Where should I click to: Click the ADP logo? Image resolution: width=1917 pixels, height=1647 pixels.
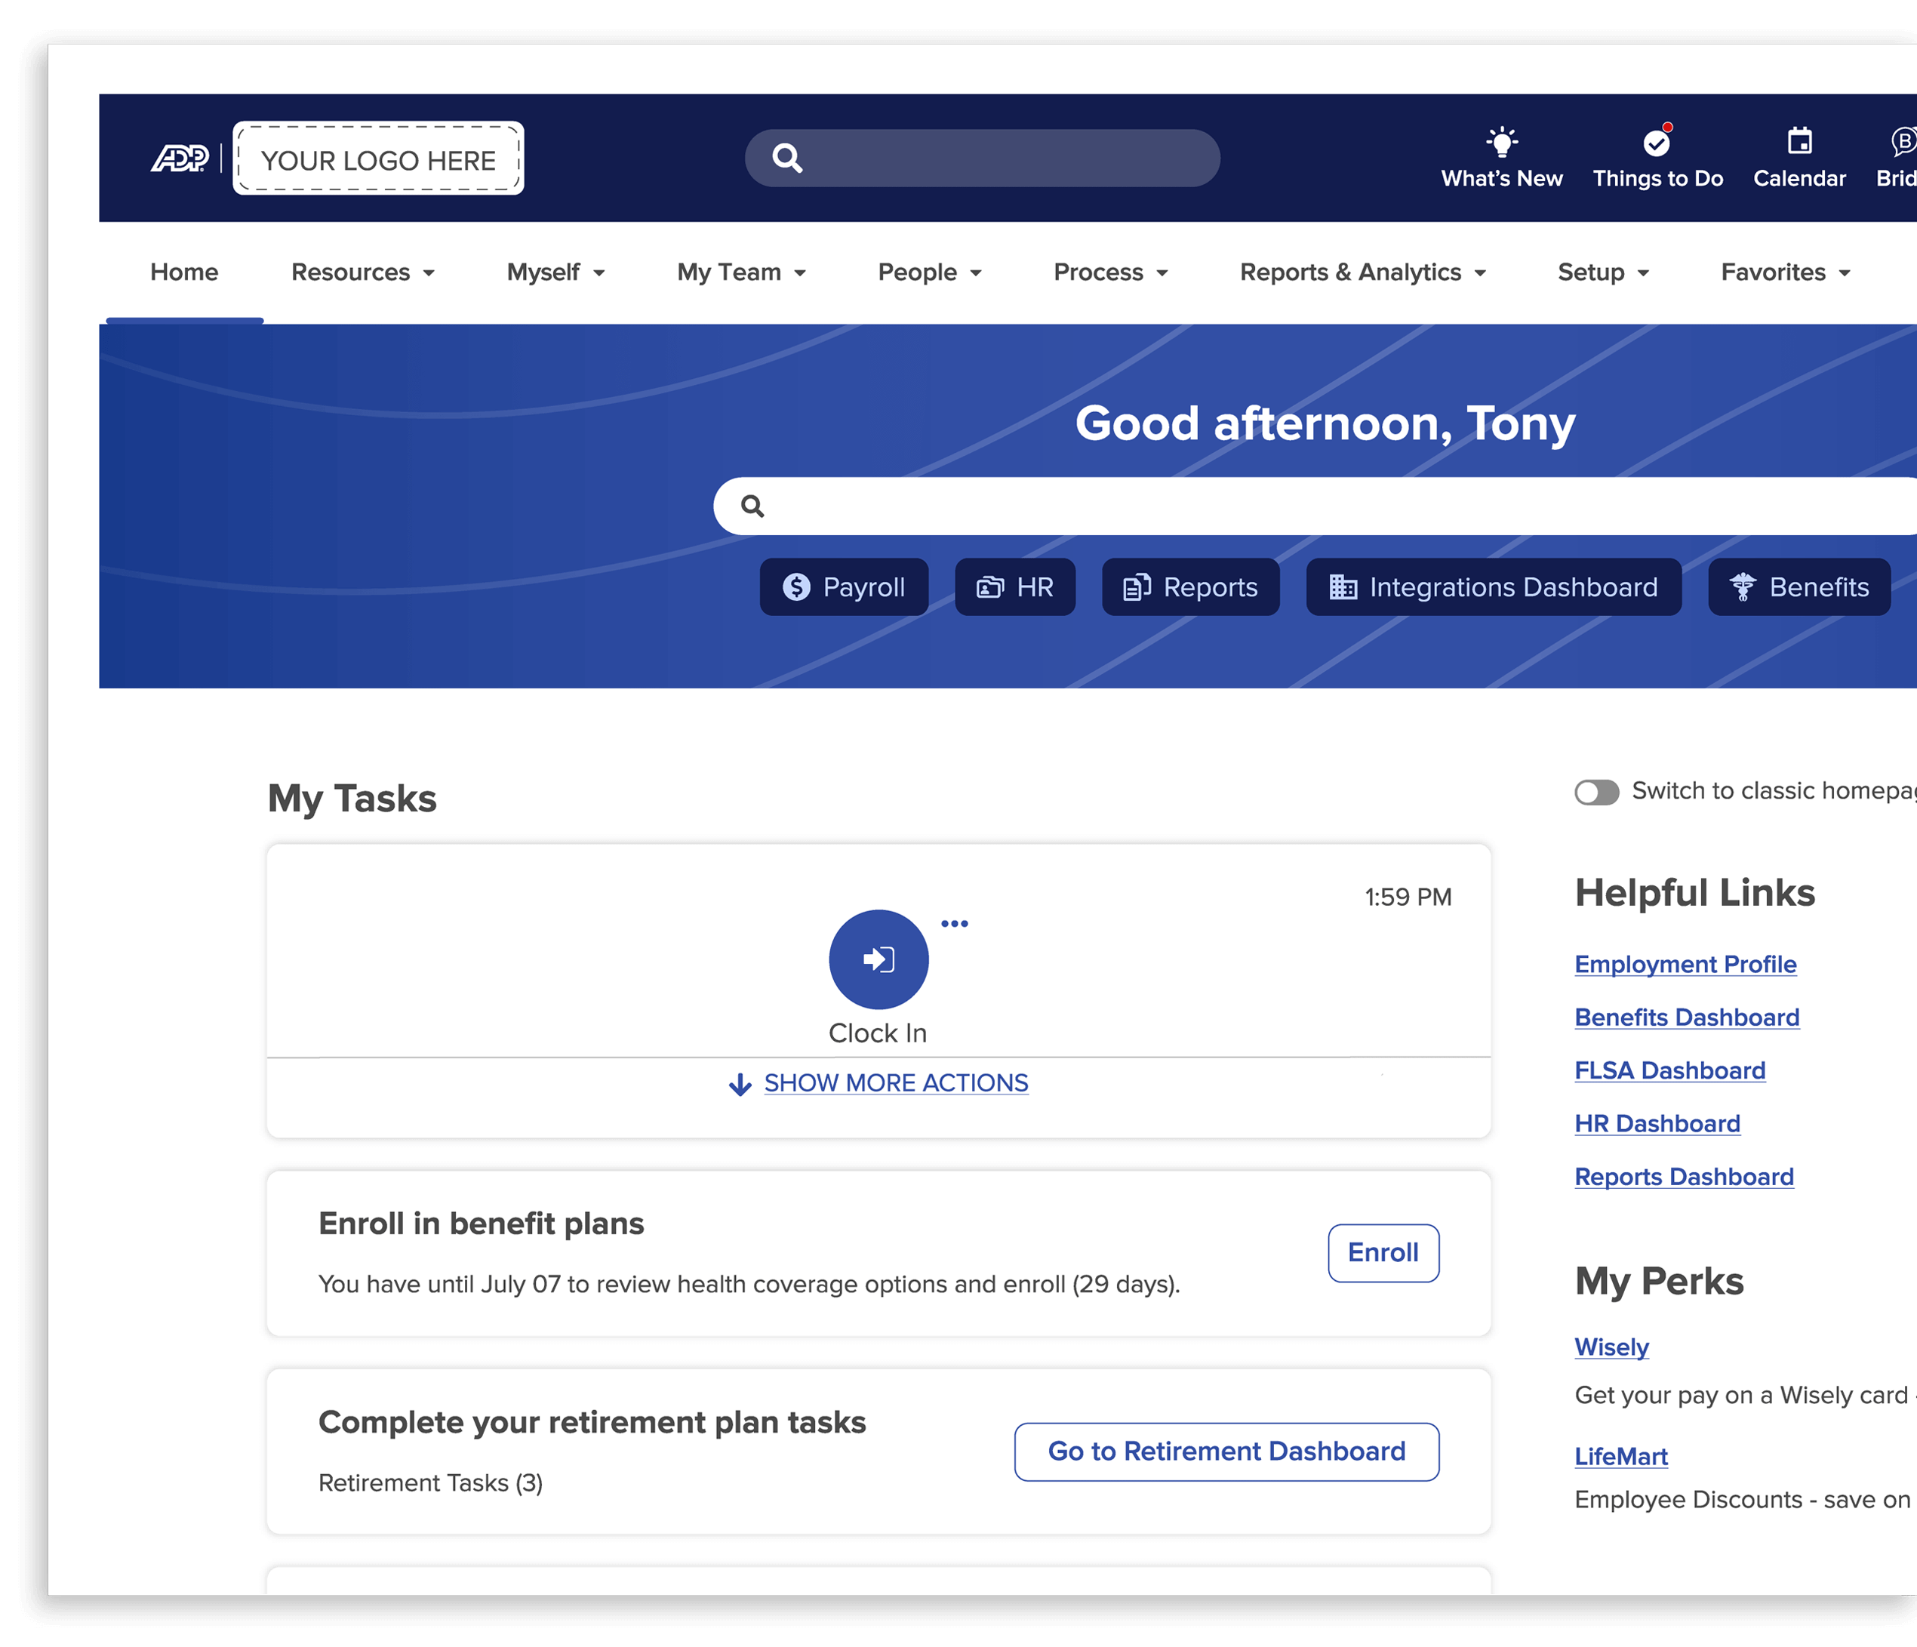coord(180,159)
